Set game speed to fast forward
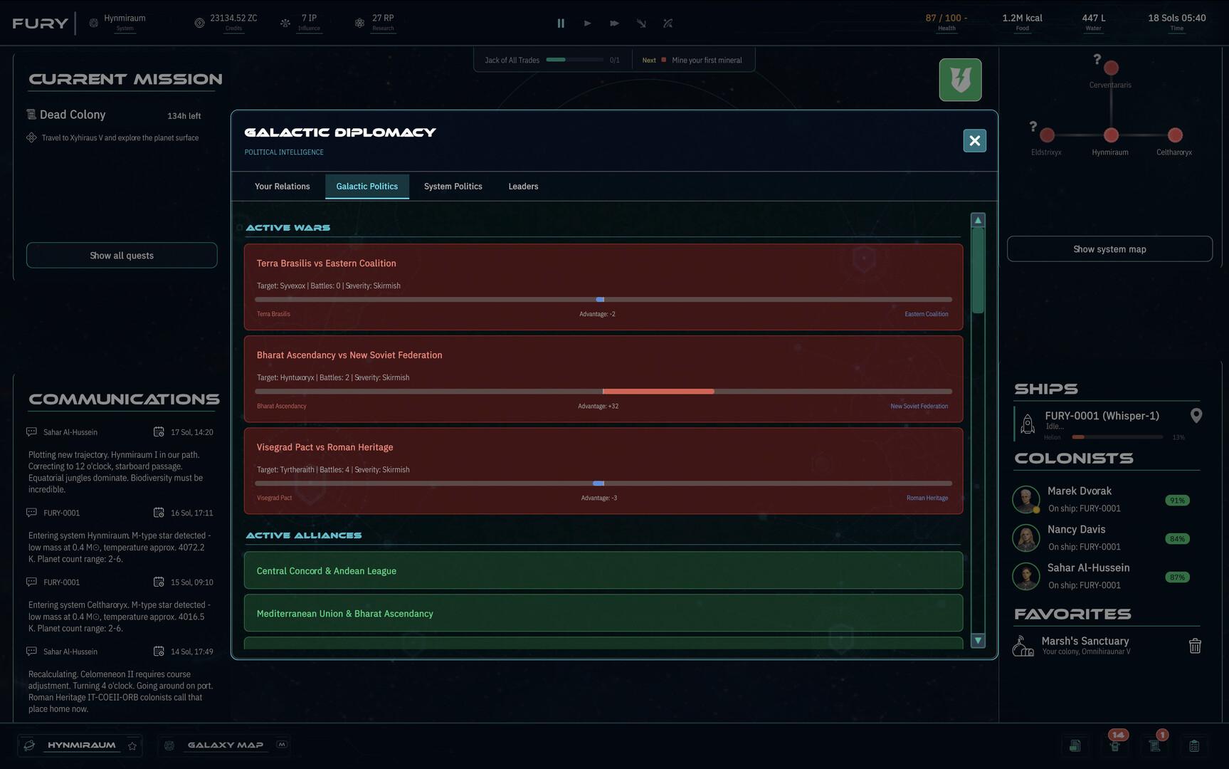 click(614, 23)
